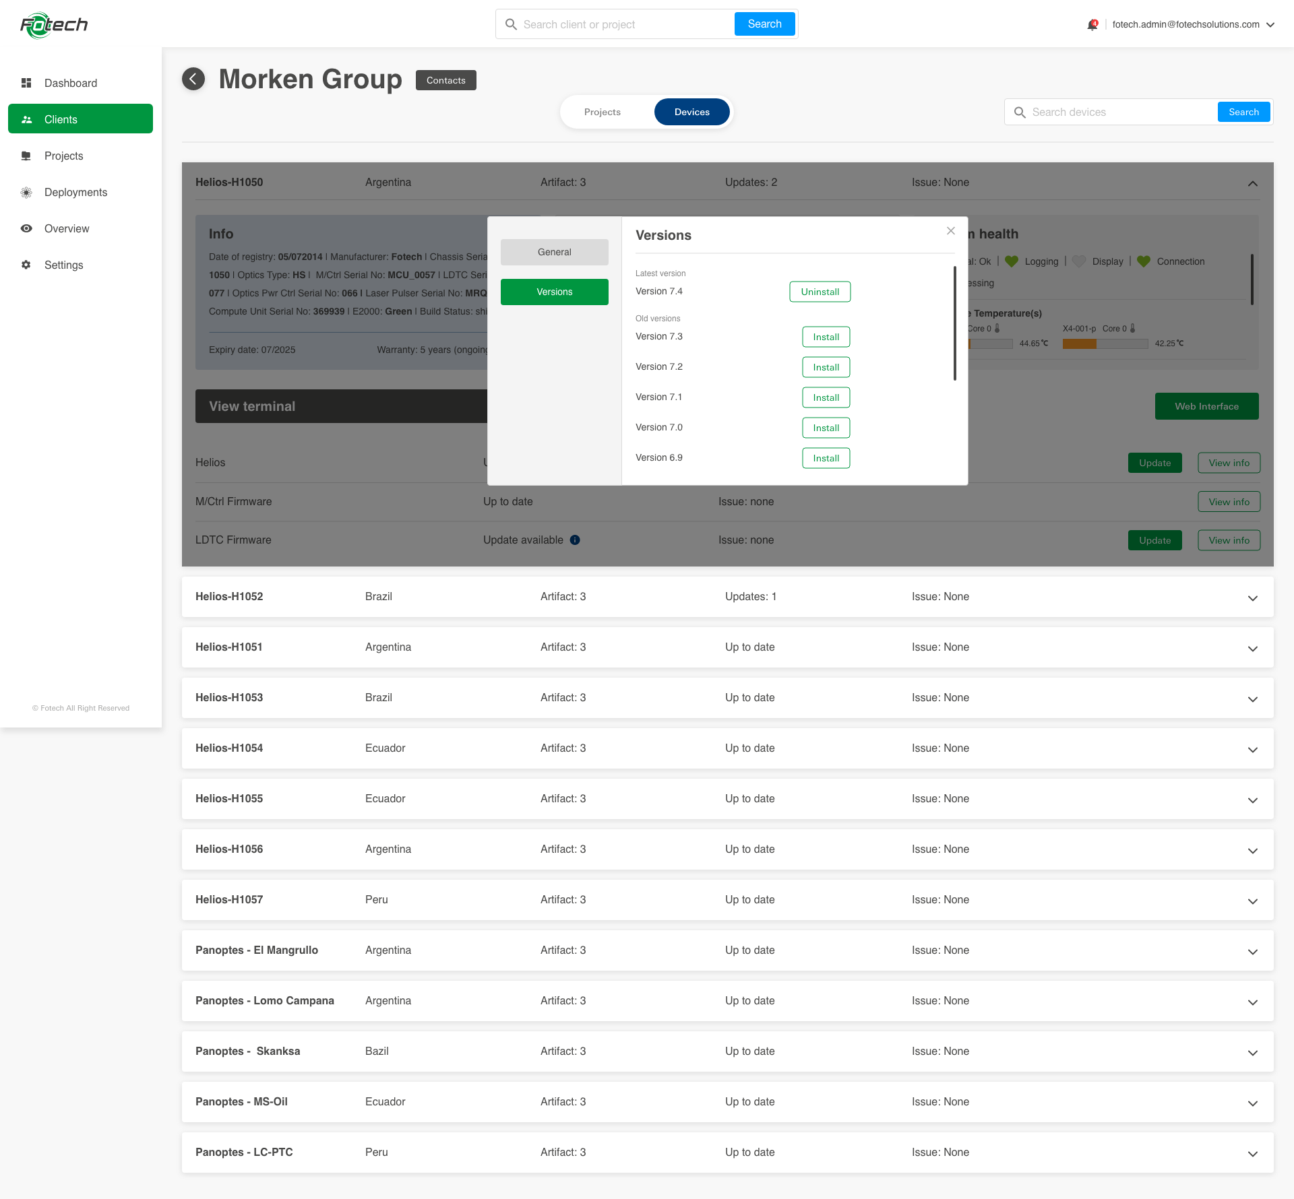Switch to the Devices toggle tab
The image size is (1294, 1199).
pos(691,112)
